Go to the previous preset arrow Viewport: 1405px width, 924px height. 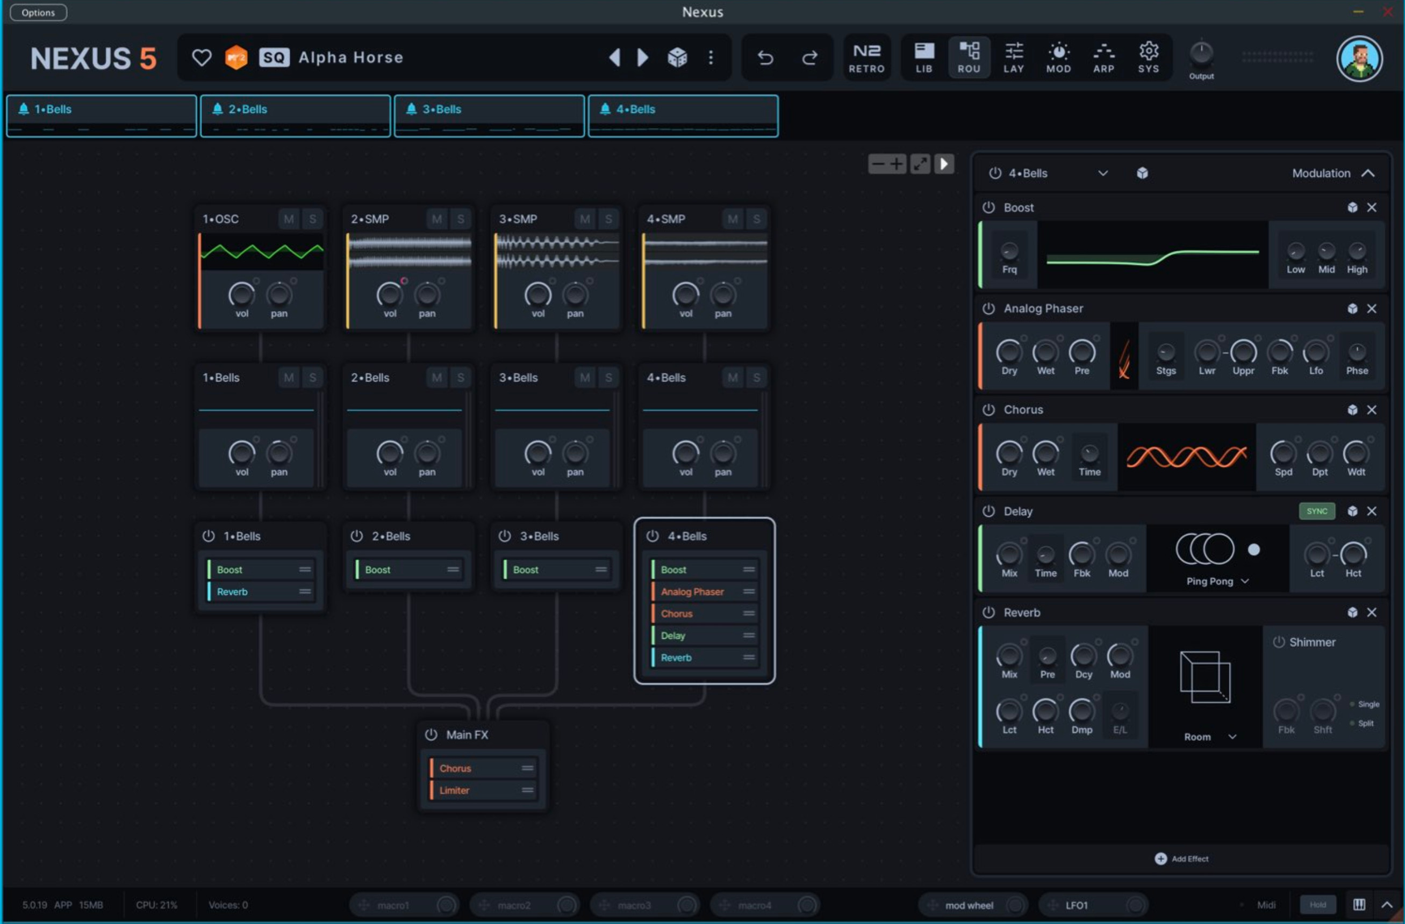coord(614,57)
